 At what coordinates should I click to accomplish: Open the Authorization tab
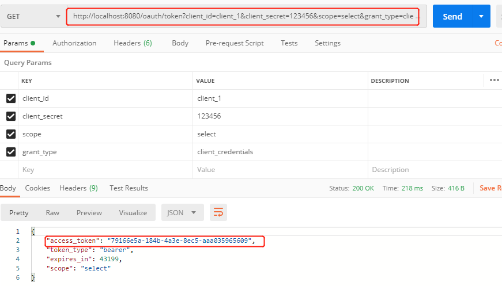click(x=74, y=43)
